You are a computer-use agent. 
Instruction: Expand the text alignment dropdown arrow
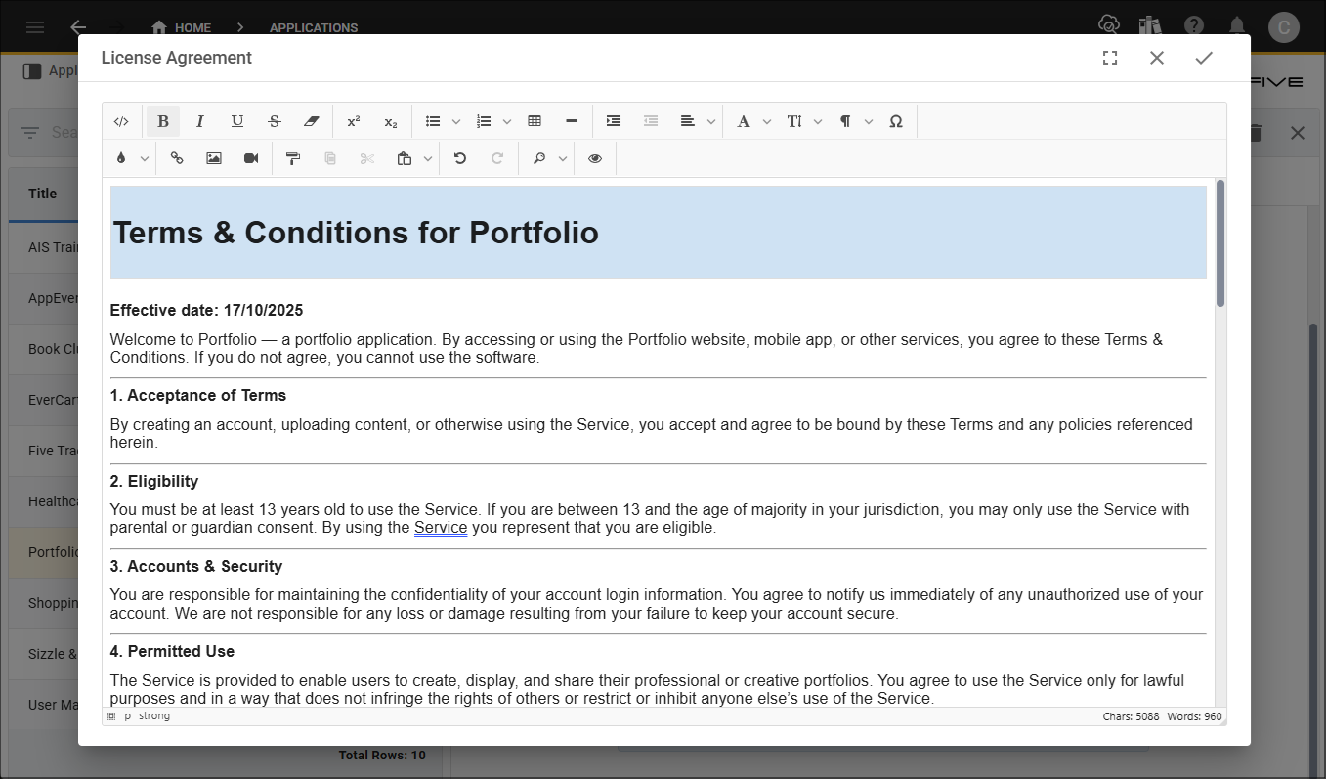click(x=711, y=122)
